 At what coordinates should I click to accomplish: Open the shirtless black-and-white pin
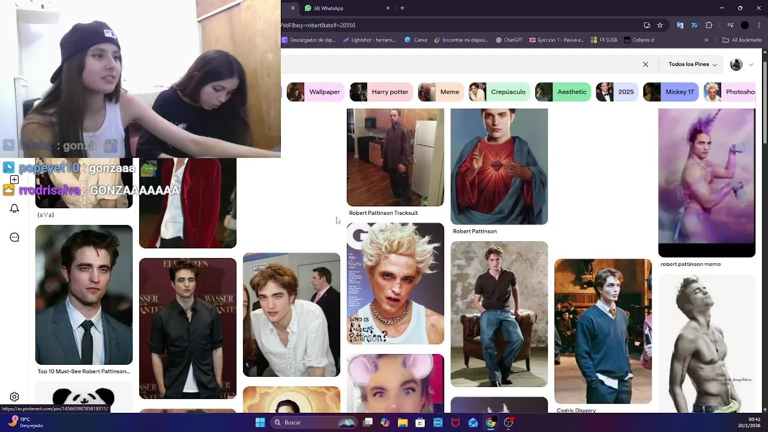pos(707,343)
